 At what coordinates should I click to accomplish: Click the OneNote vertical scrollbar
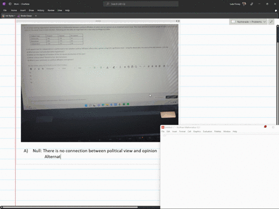277,75
